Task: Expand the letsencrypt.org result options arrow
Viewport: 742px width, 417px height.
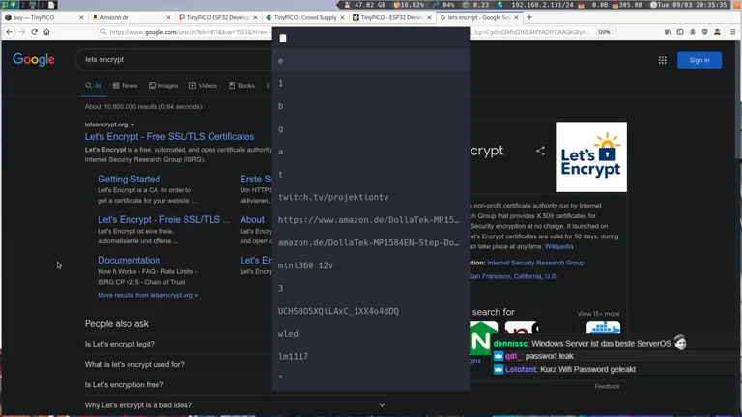Action: coord(133,125)
